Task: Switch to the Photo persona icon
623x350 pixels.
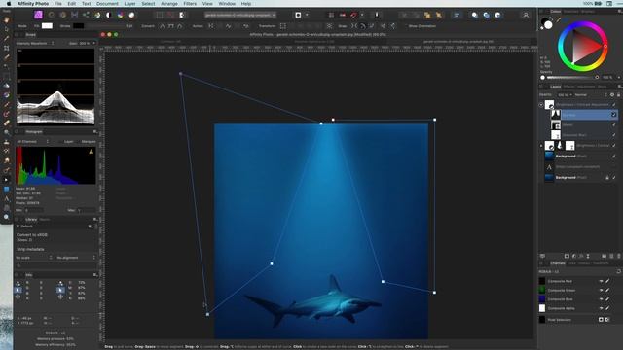Action: (x=39, y=16)
